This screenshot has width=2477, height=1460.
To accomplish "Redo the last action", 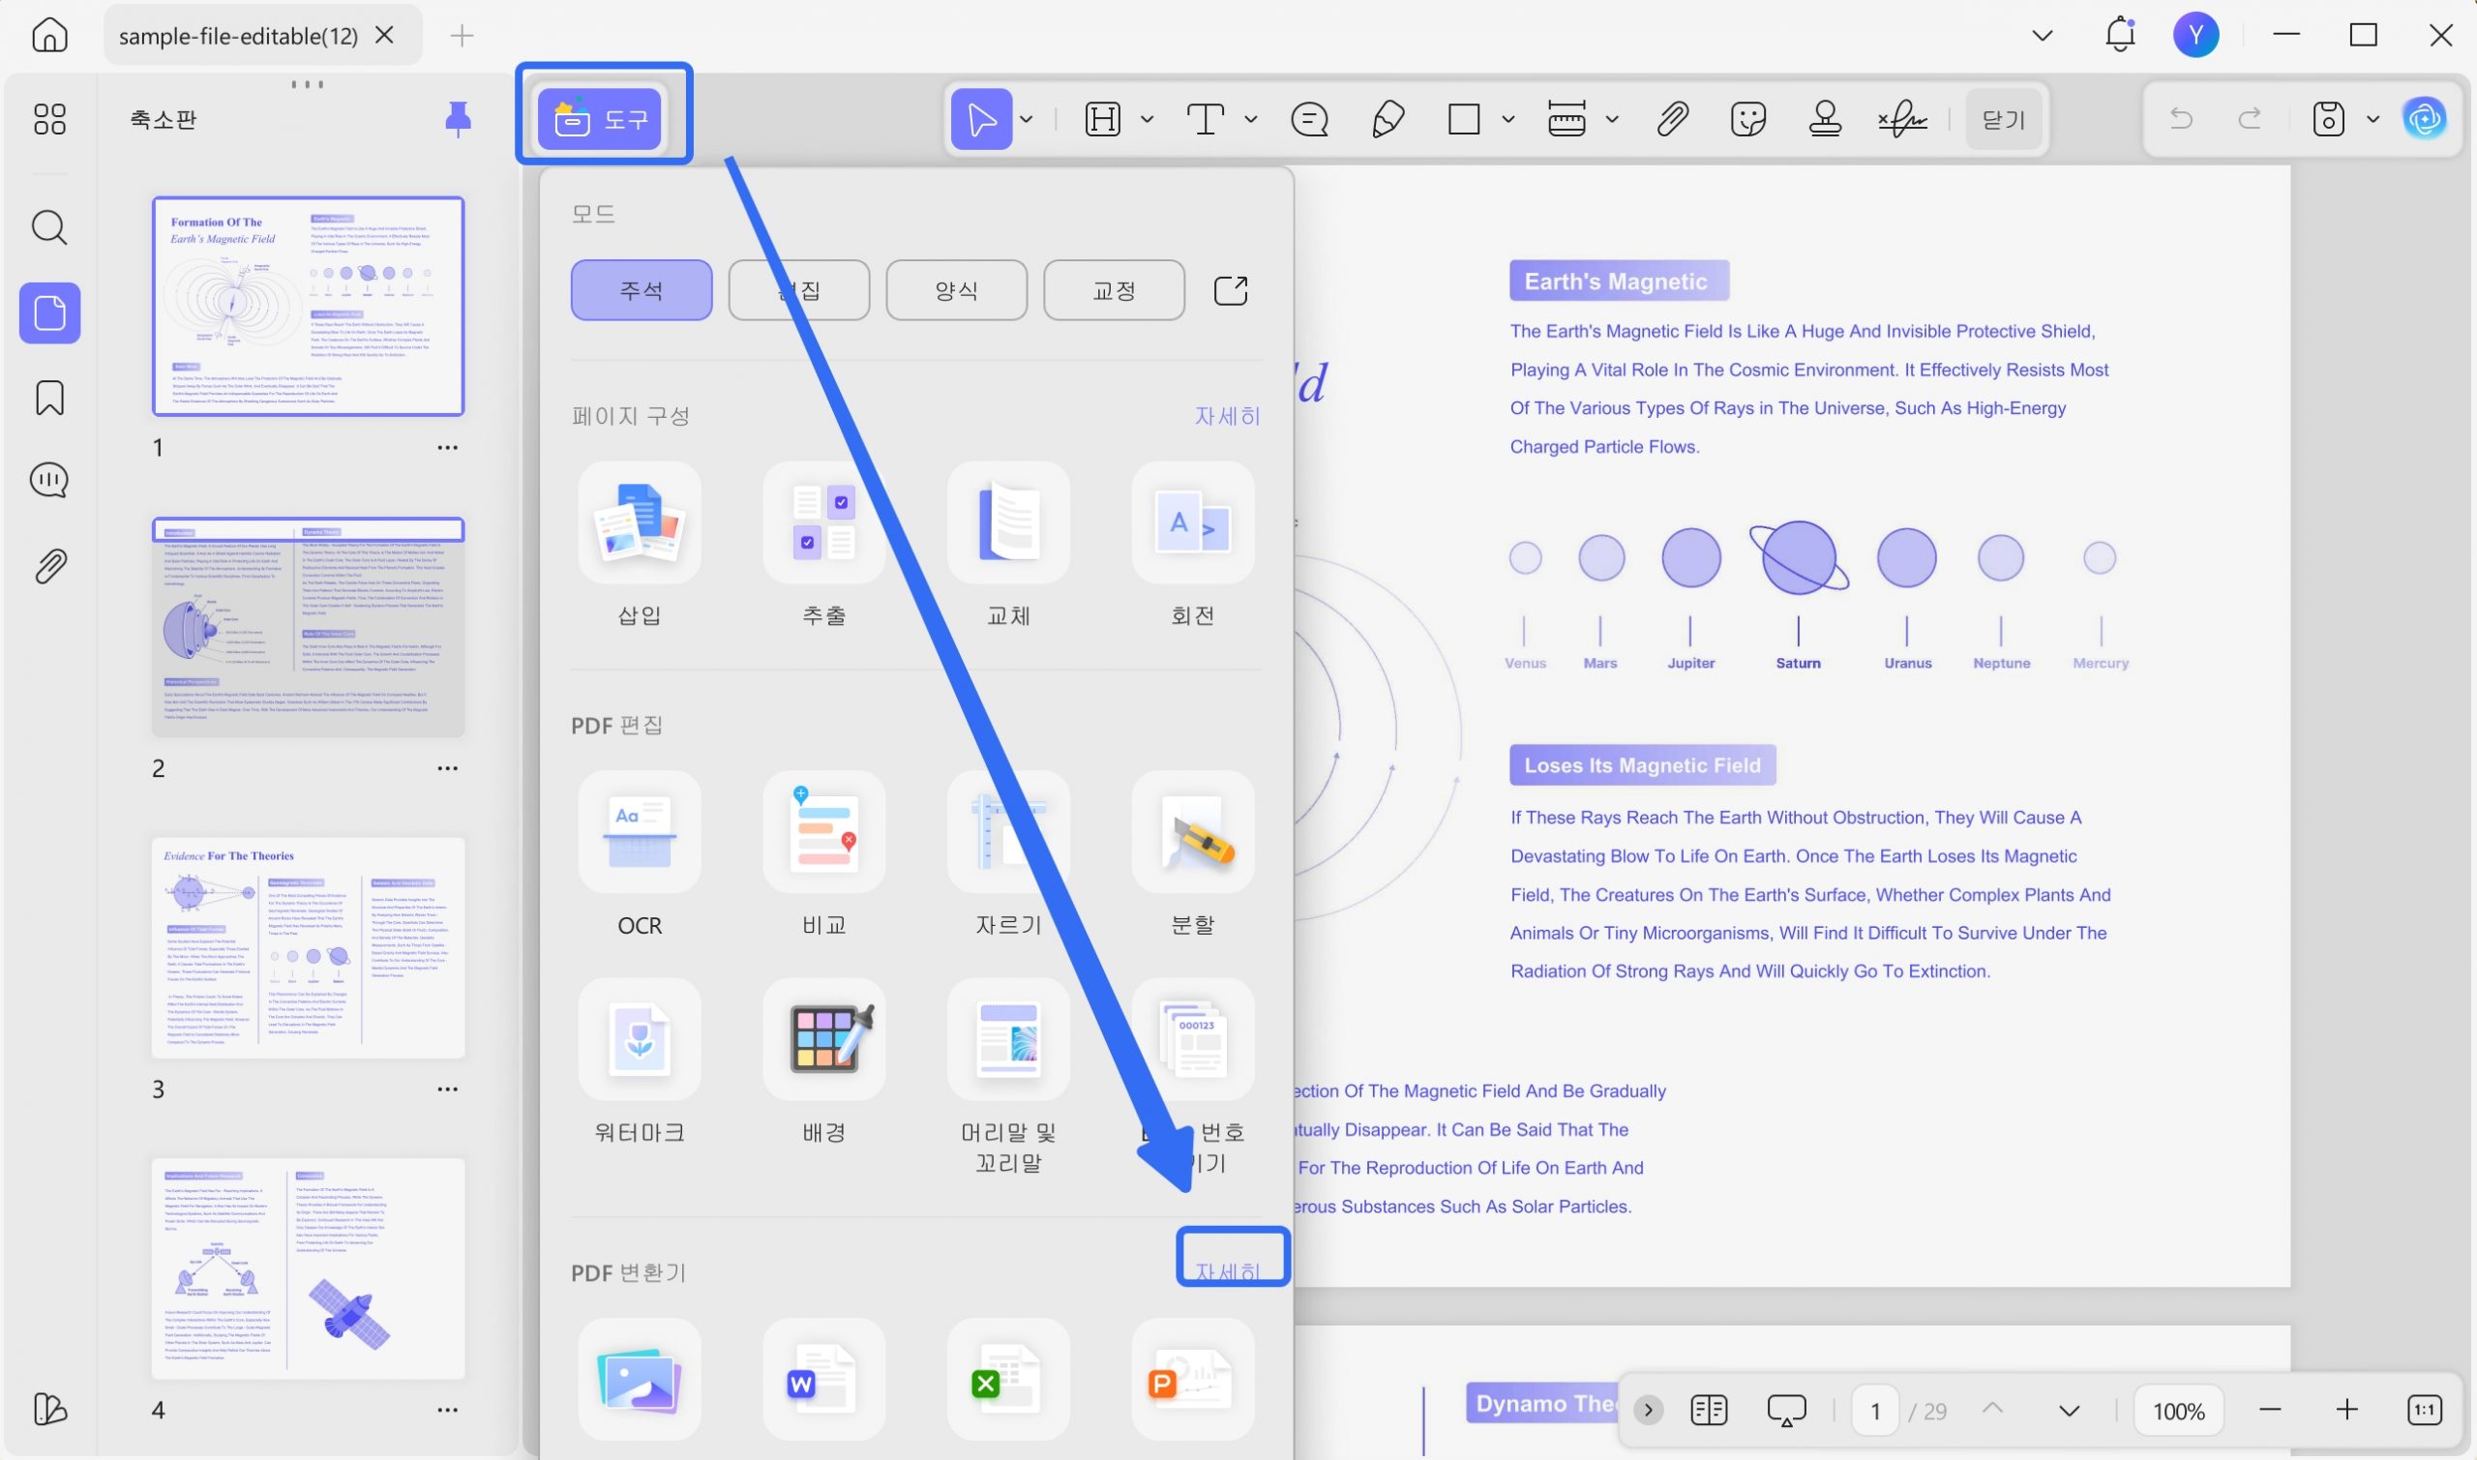I will (x=2250, y=119).
